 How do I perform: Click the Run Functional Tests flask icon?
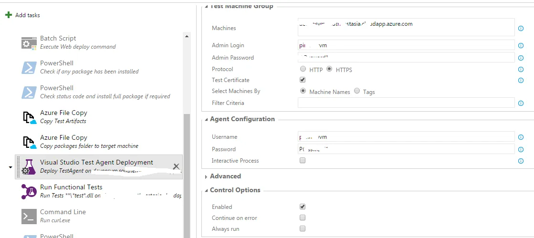pyautogui.click(x=29, y=191)
